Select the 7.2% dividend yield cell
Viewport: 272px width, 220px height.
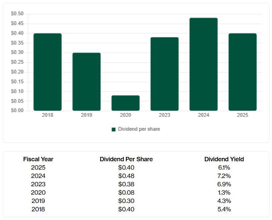pos(224,176)
